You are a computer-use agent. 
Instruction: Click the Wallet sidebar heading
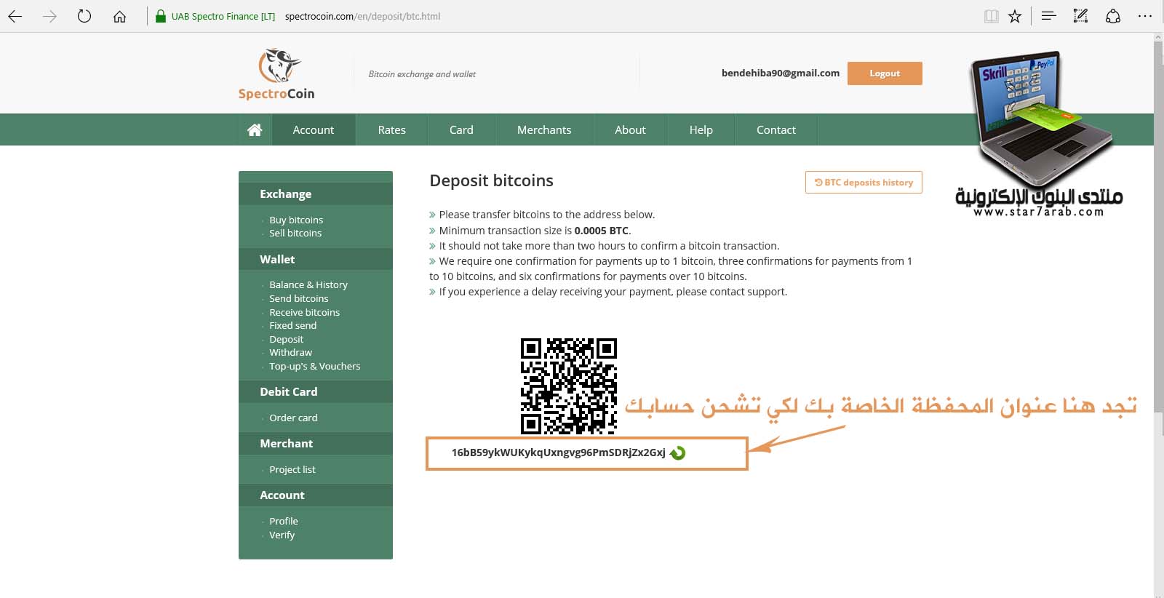316,259
